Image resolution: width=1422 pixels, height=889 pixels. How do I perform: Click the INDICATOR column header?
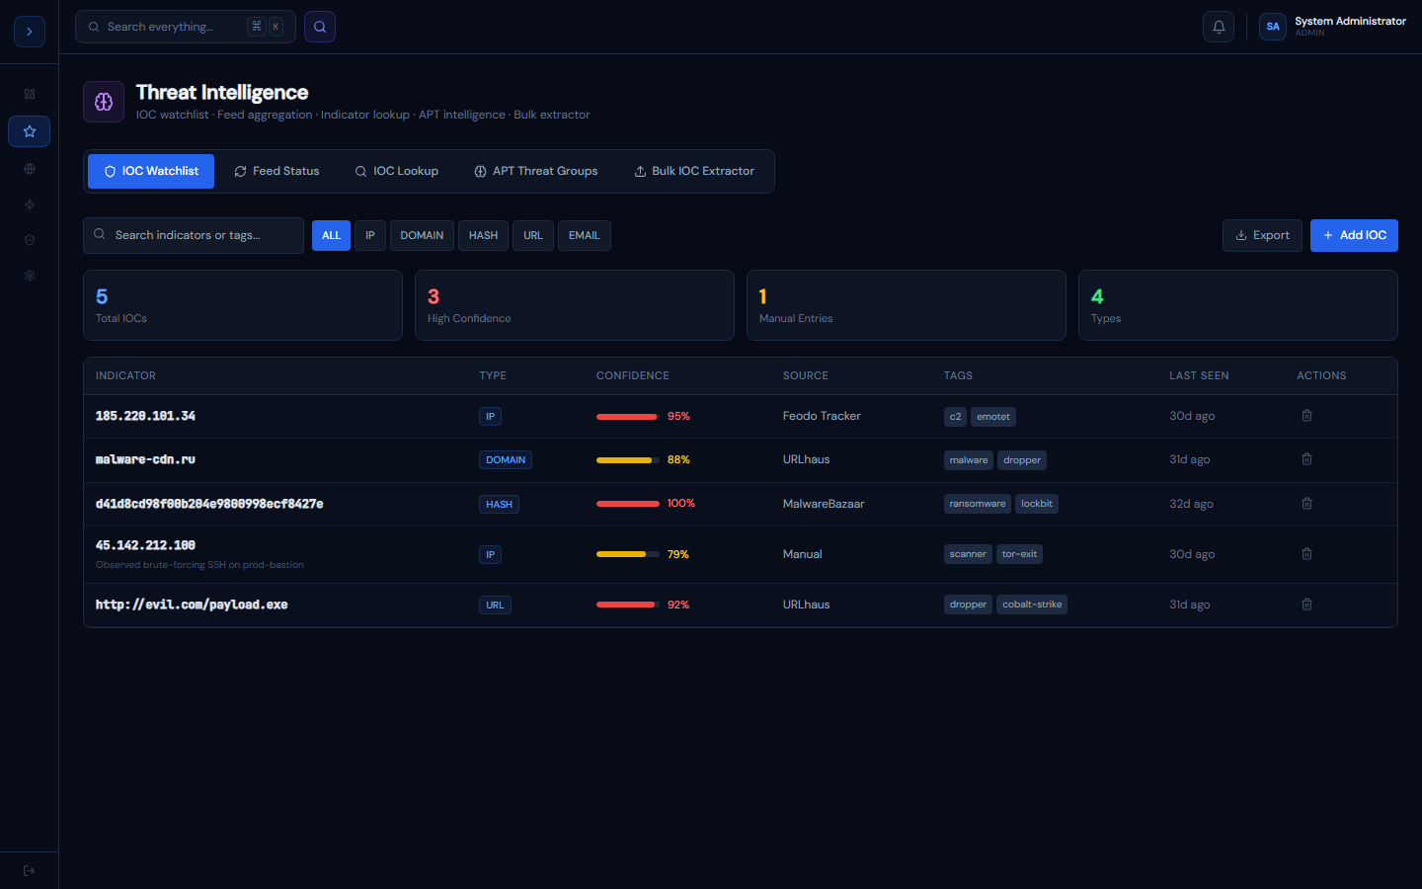pyautogui.click(x=125, y=376)
